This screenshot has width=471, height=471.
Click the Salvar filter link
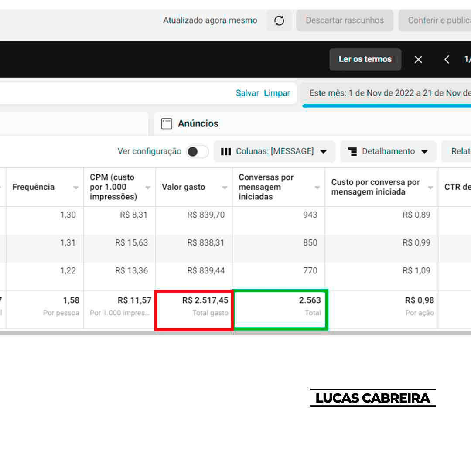[247, 93]
